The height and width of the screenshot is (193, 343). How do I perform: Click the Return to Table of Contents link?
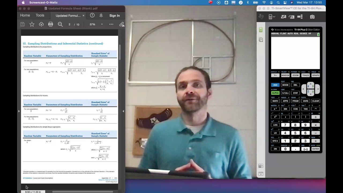coord(108,180)
